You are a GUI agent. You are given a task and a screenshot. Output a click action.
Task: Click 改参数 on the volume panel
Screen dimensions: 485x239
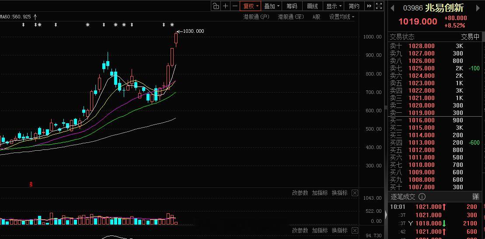click(300, 193)
